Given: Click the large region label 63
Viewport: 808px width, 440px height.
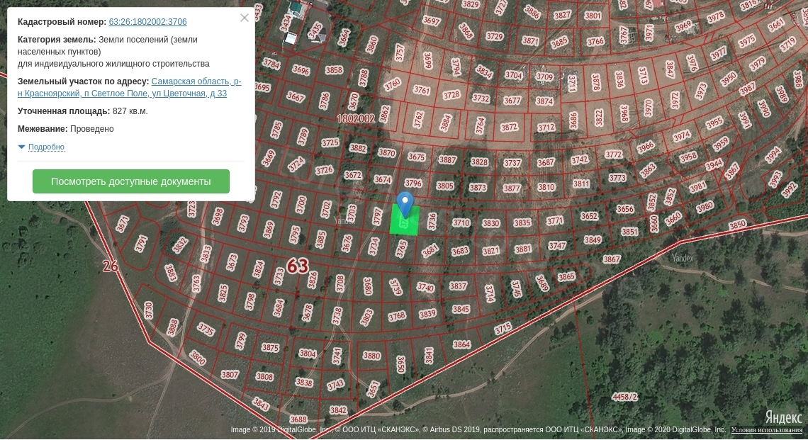Looking at the screenshot, I should click(298, 266).
